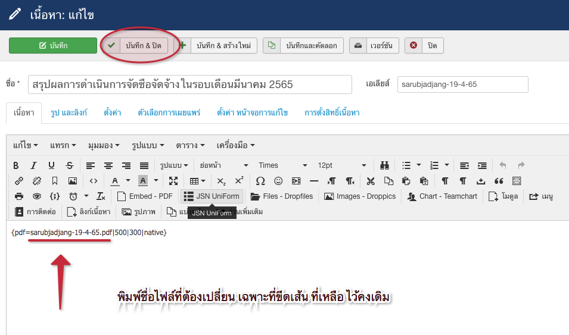Screen dimensions: 569x335
Task: Open the find and replace binoculars
Action: 385,165
